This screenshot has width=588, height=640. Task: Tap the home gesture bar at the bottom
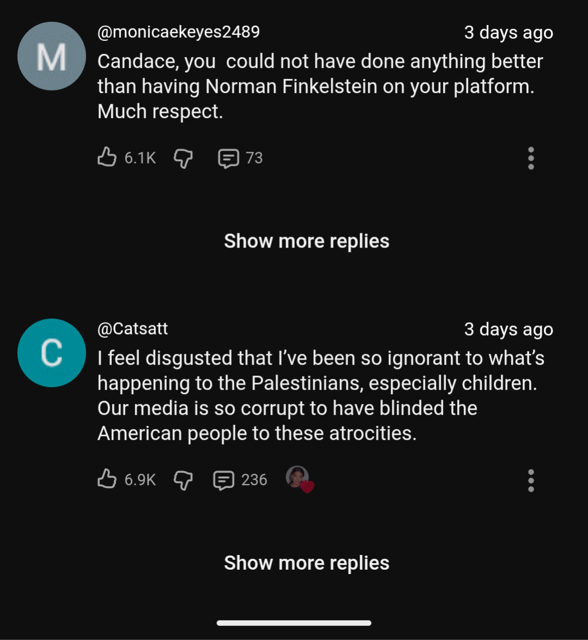coord(294,623)
